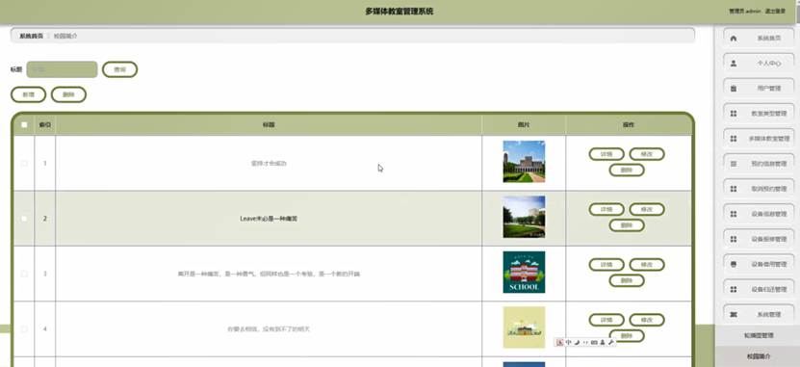Click the 管理员 admin account label

745,11
